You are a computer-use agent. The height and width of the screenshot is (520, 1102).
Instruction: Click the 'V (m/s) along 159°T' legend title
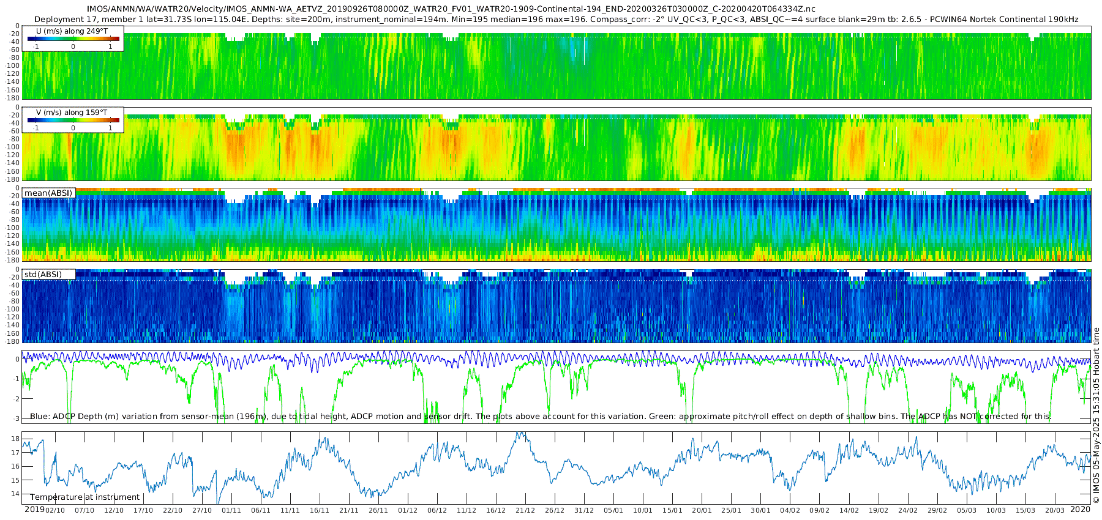[x=72, y=112]
